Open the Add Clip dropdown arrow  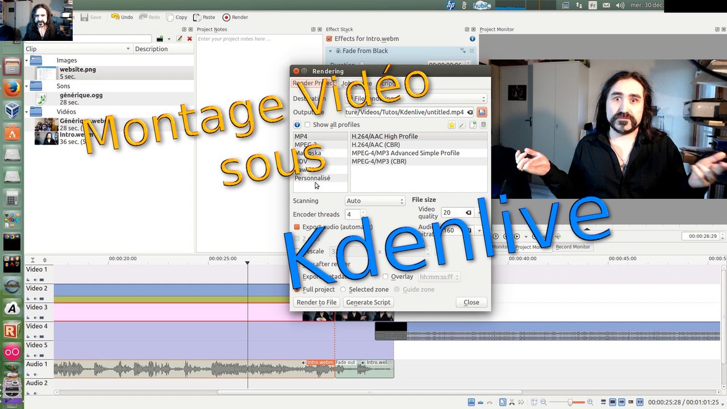pos(169,39)
